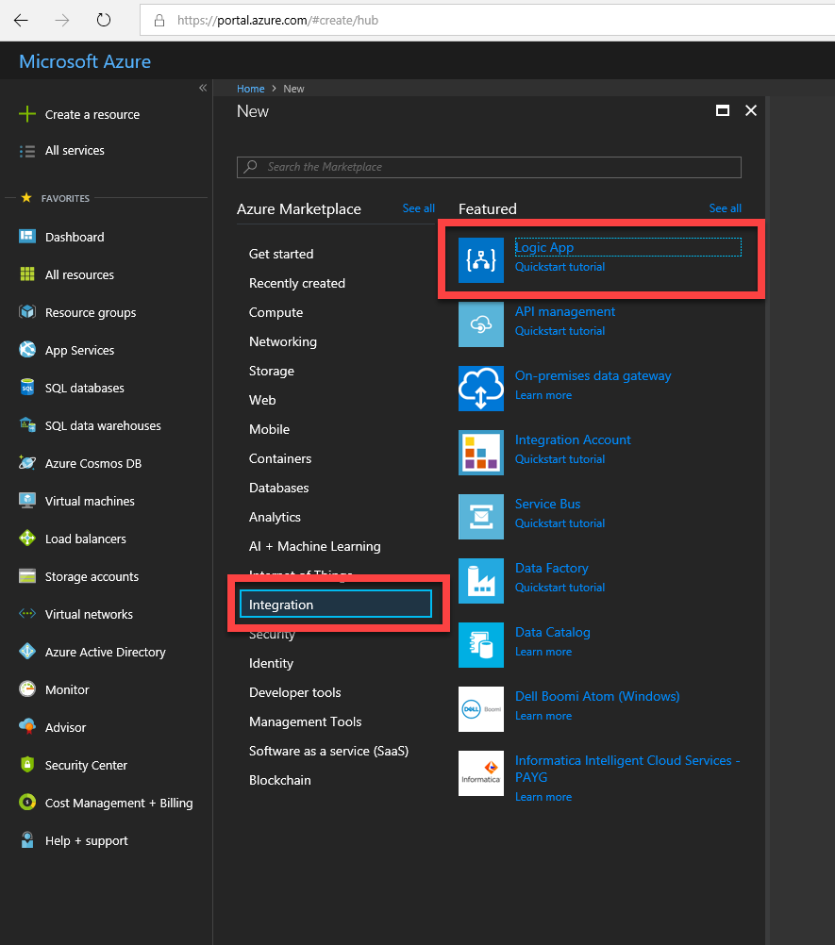835x945 pixels.
Task: Select the Storage marketplace category
Action: coord(272,371)
